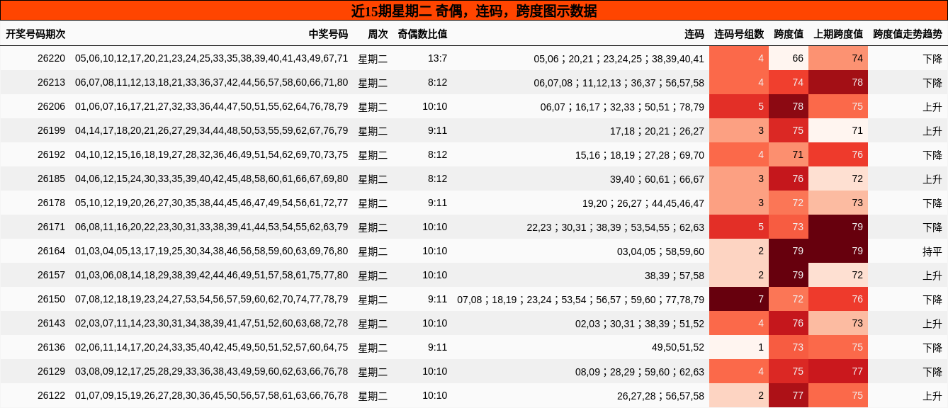Select previous span value 78 in row 26213
948x408 pixels.
pos(838,82)
